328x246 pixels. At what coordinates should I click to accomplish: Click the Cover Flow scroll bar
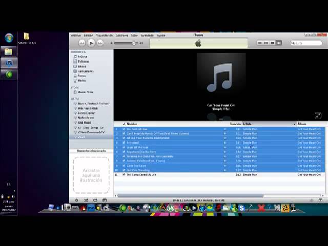click(221, 119)
